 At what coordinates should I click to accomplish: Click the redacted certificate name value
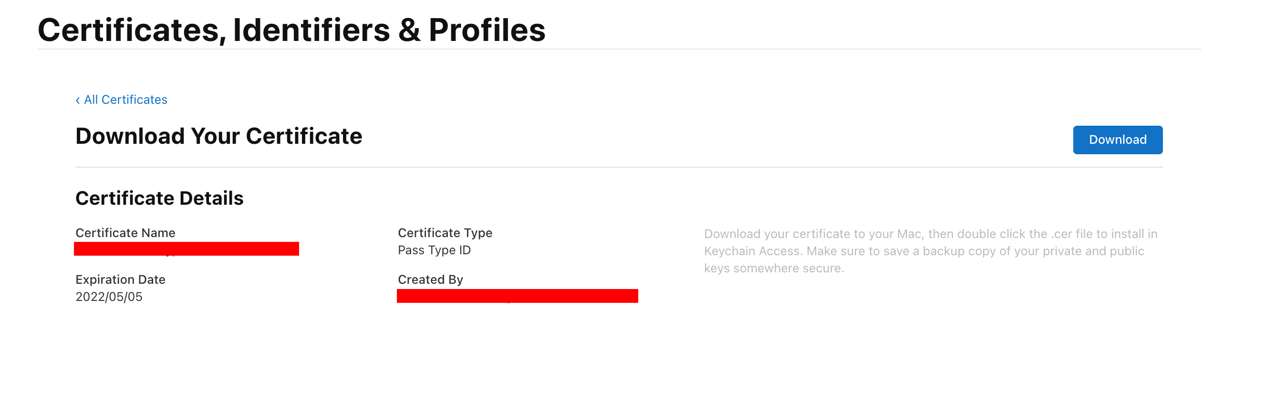[x=186, y=249]
